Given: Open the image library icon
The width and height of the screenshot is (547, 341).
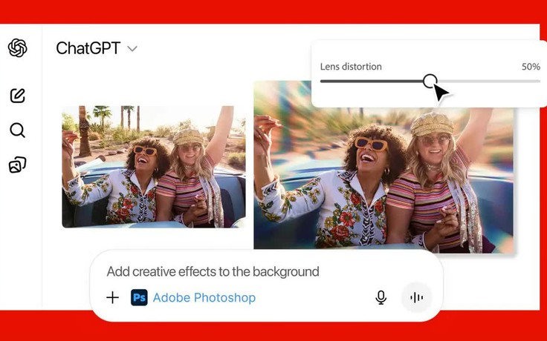Looking at the screenshot, I should (17, 165).
